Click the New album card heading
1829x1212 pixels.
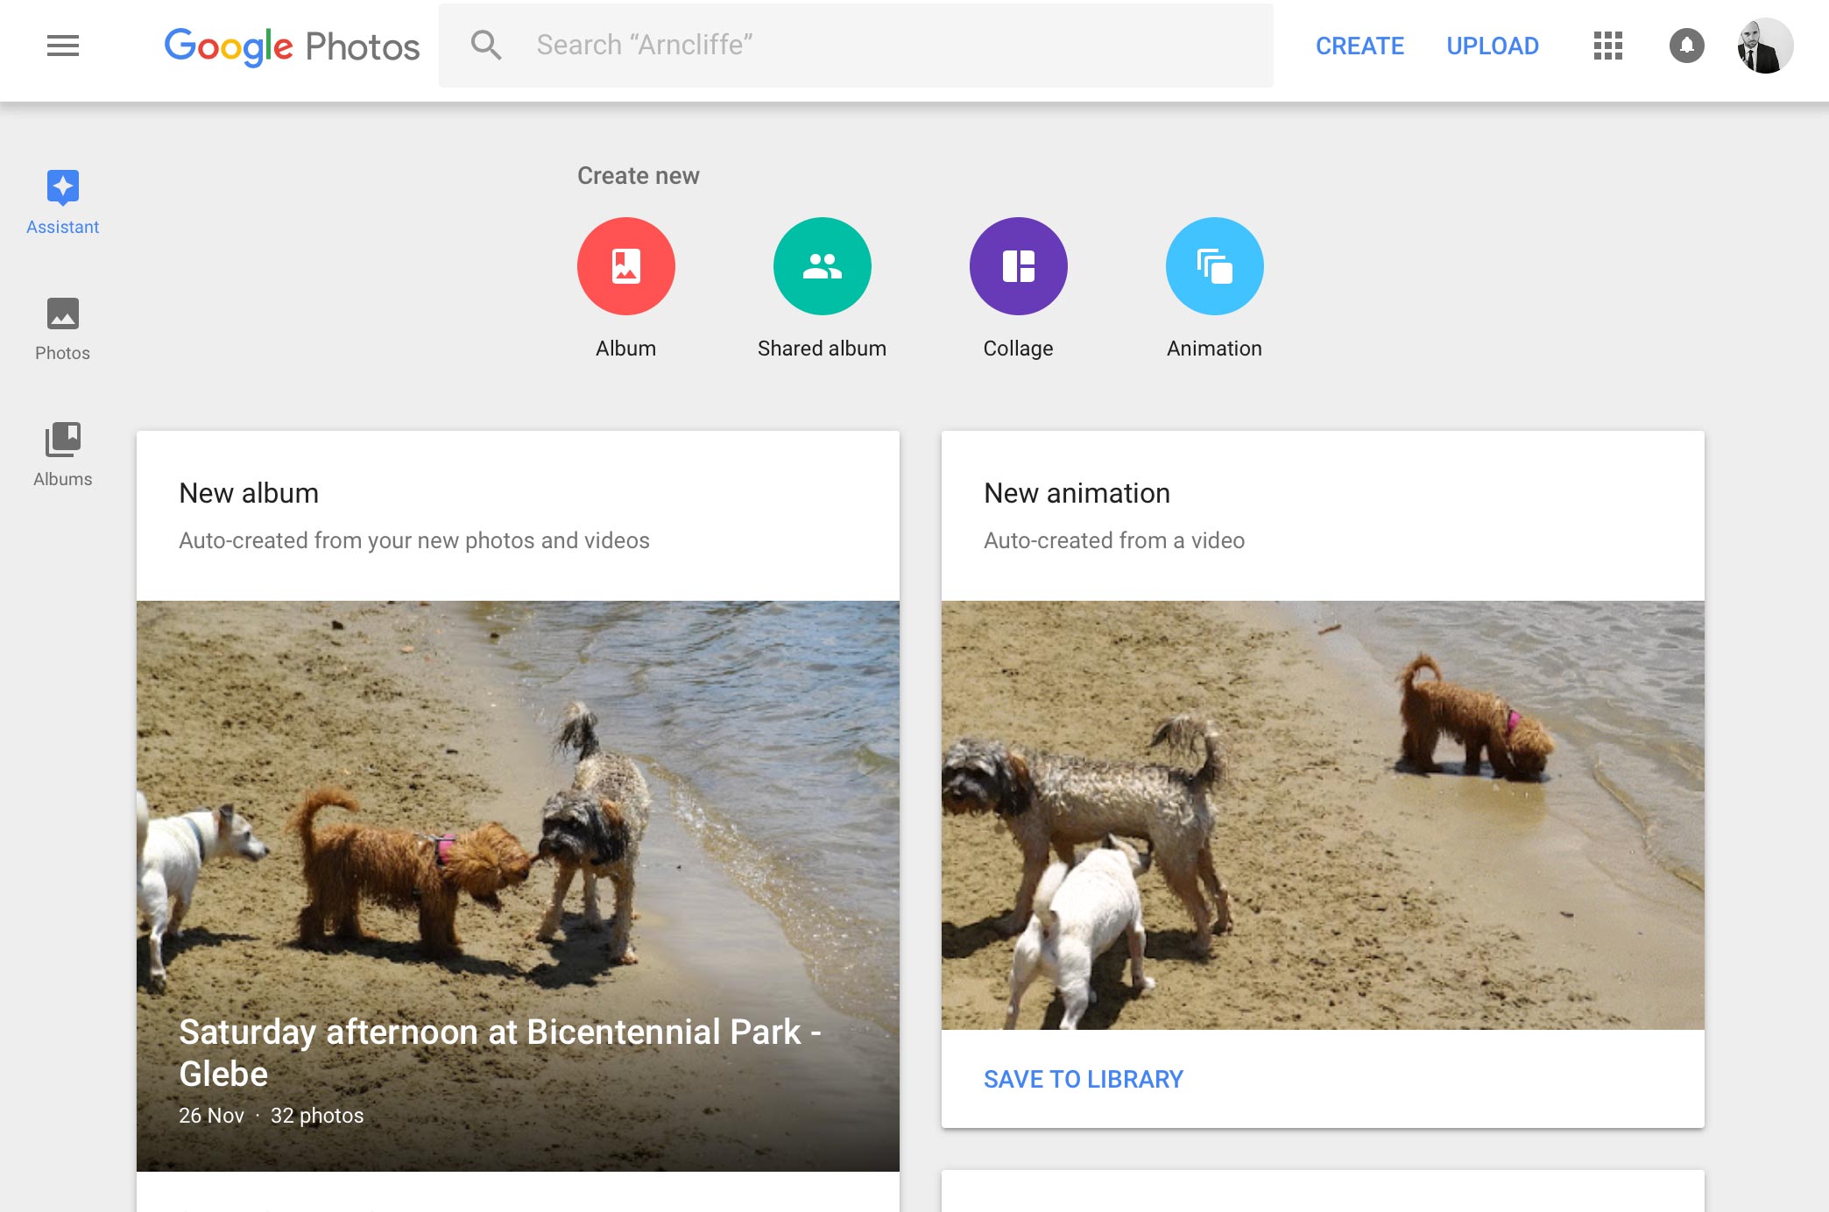click(x=249, y=493)
